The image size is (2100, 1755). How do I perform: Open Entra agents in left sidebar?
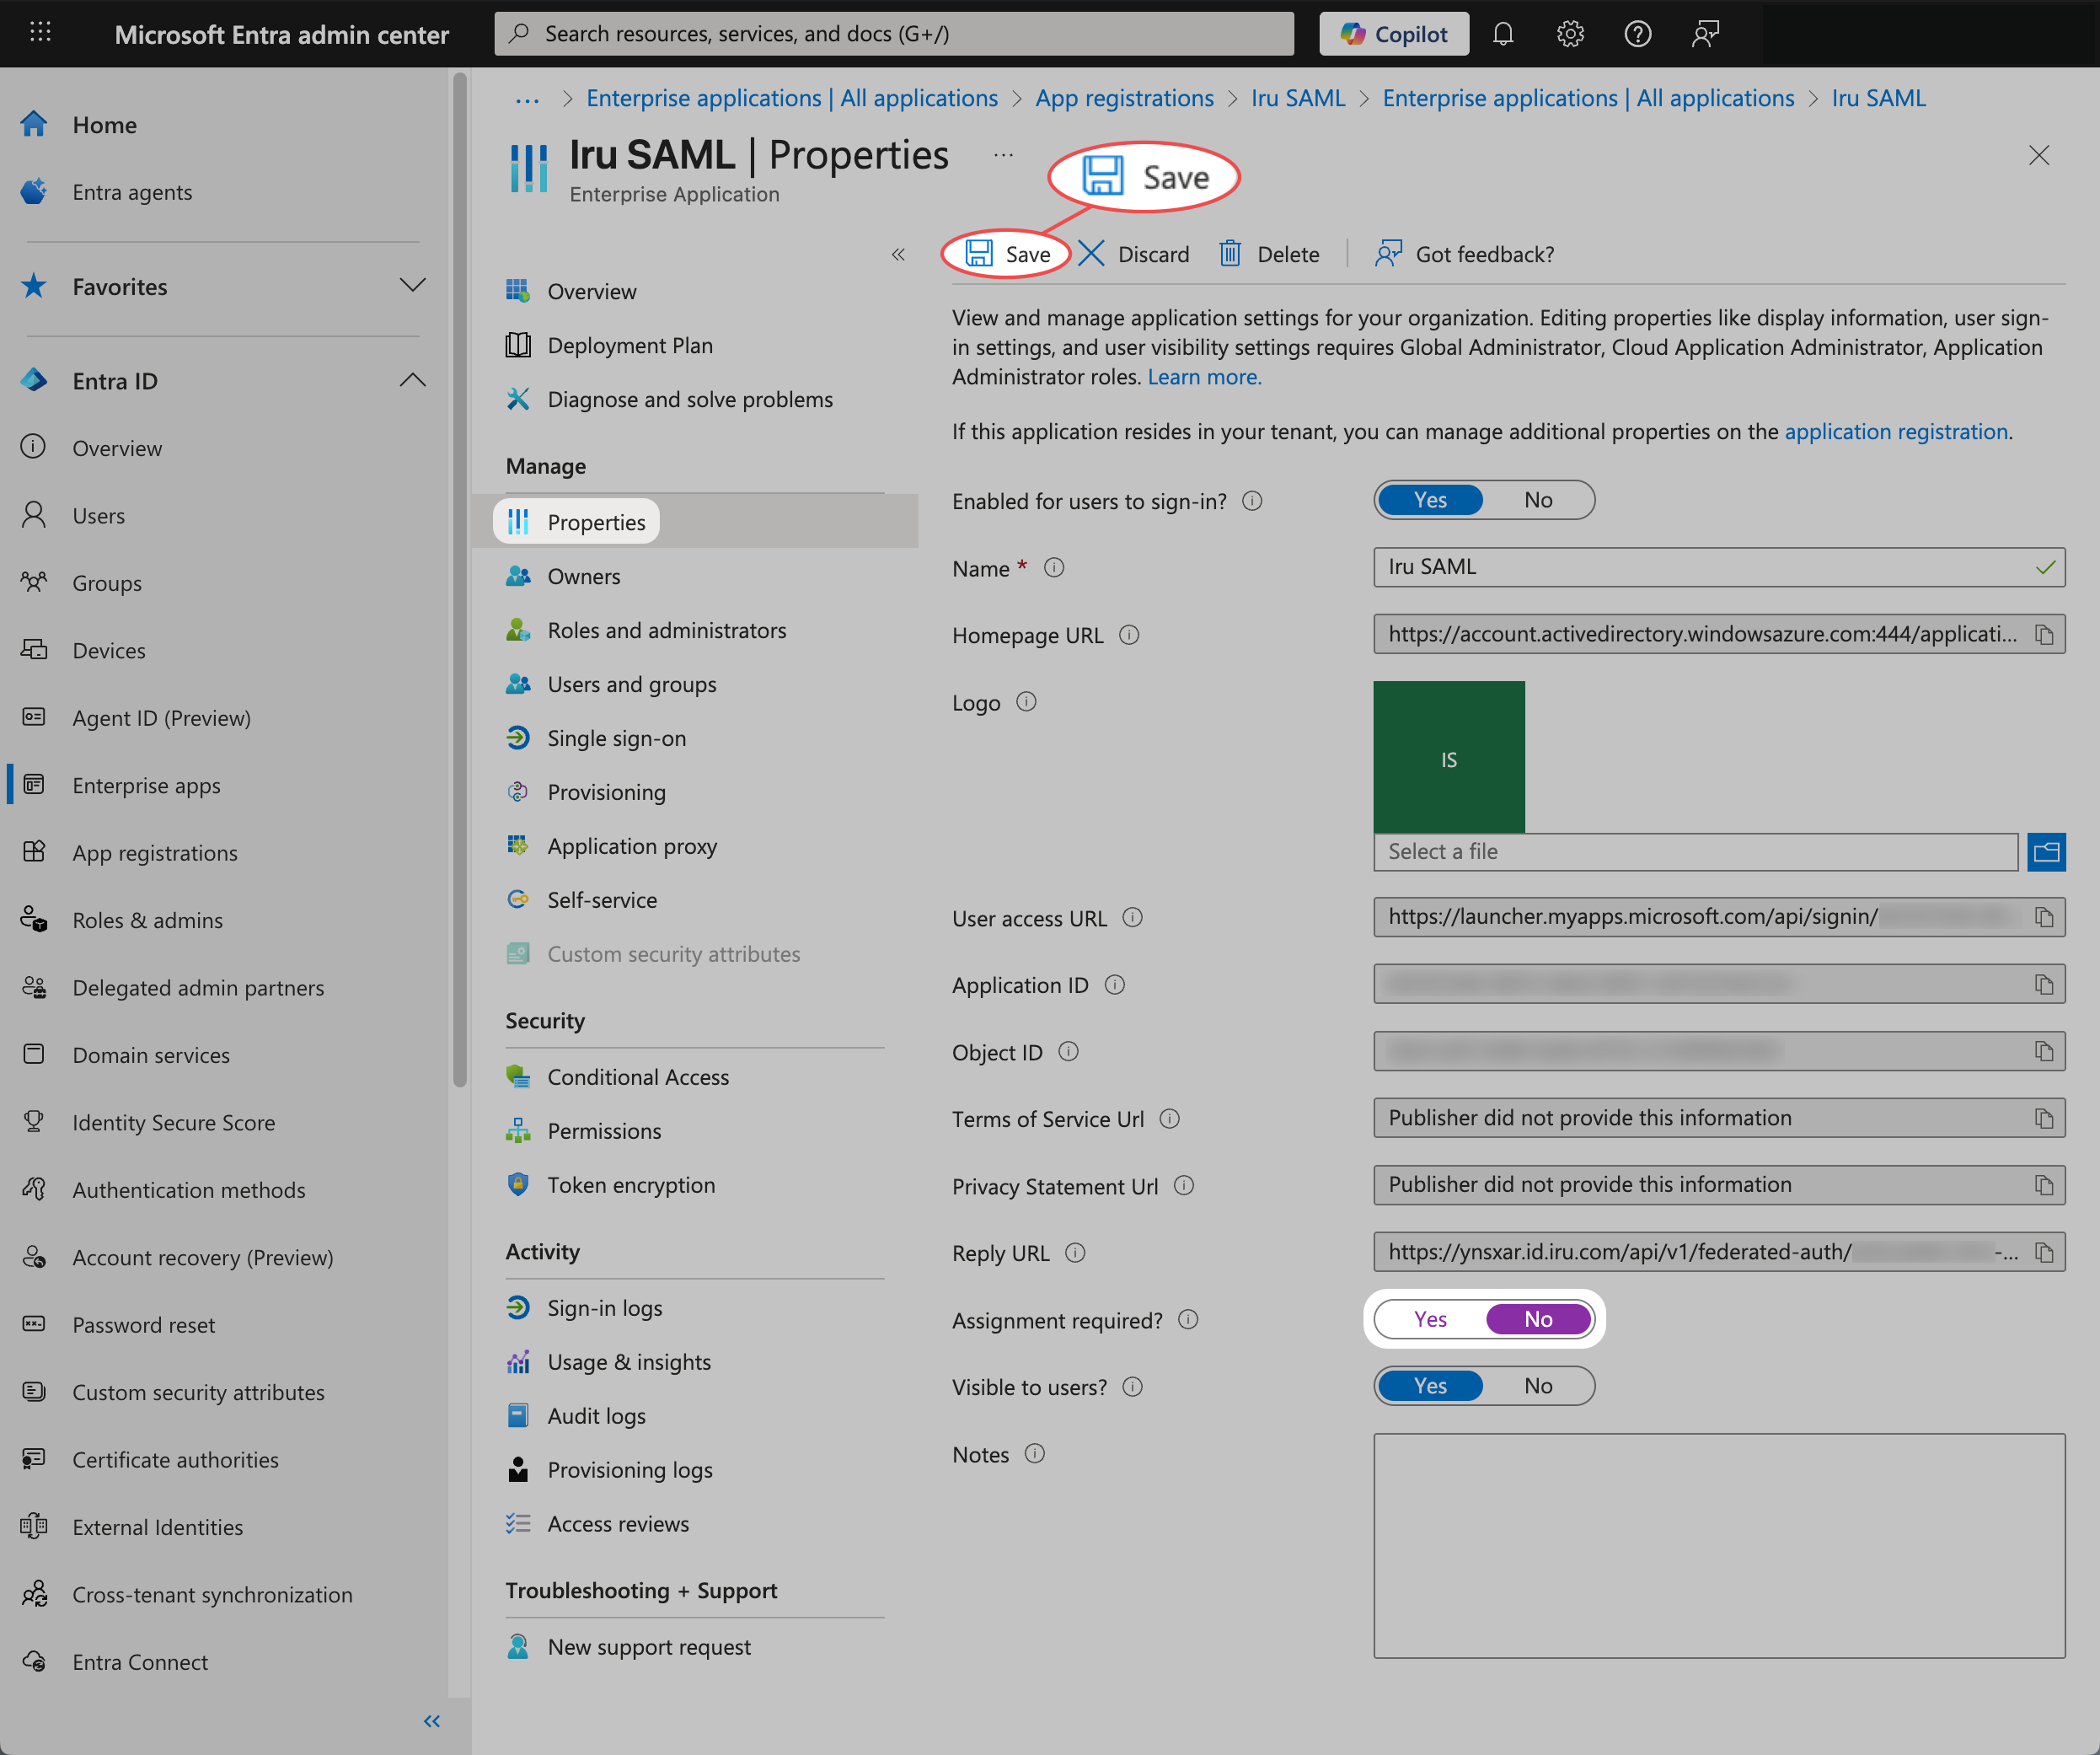click(x=131, y=192)
